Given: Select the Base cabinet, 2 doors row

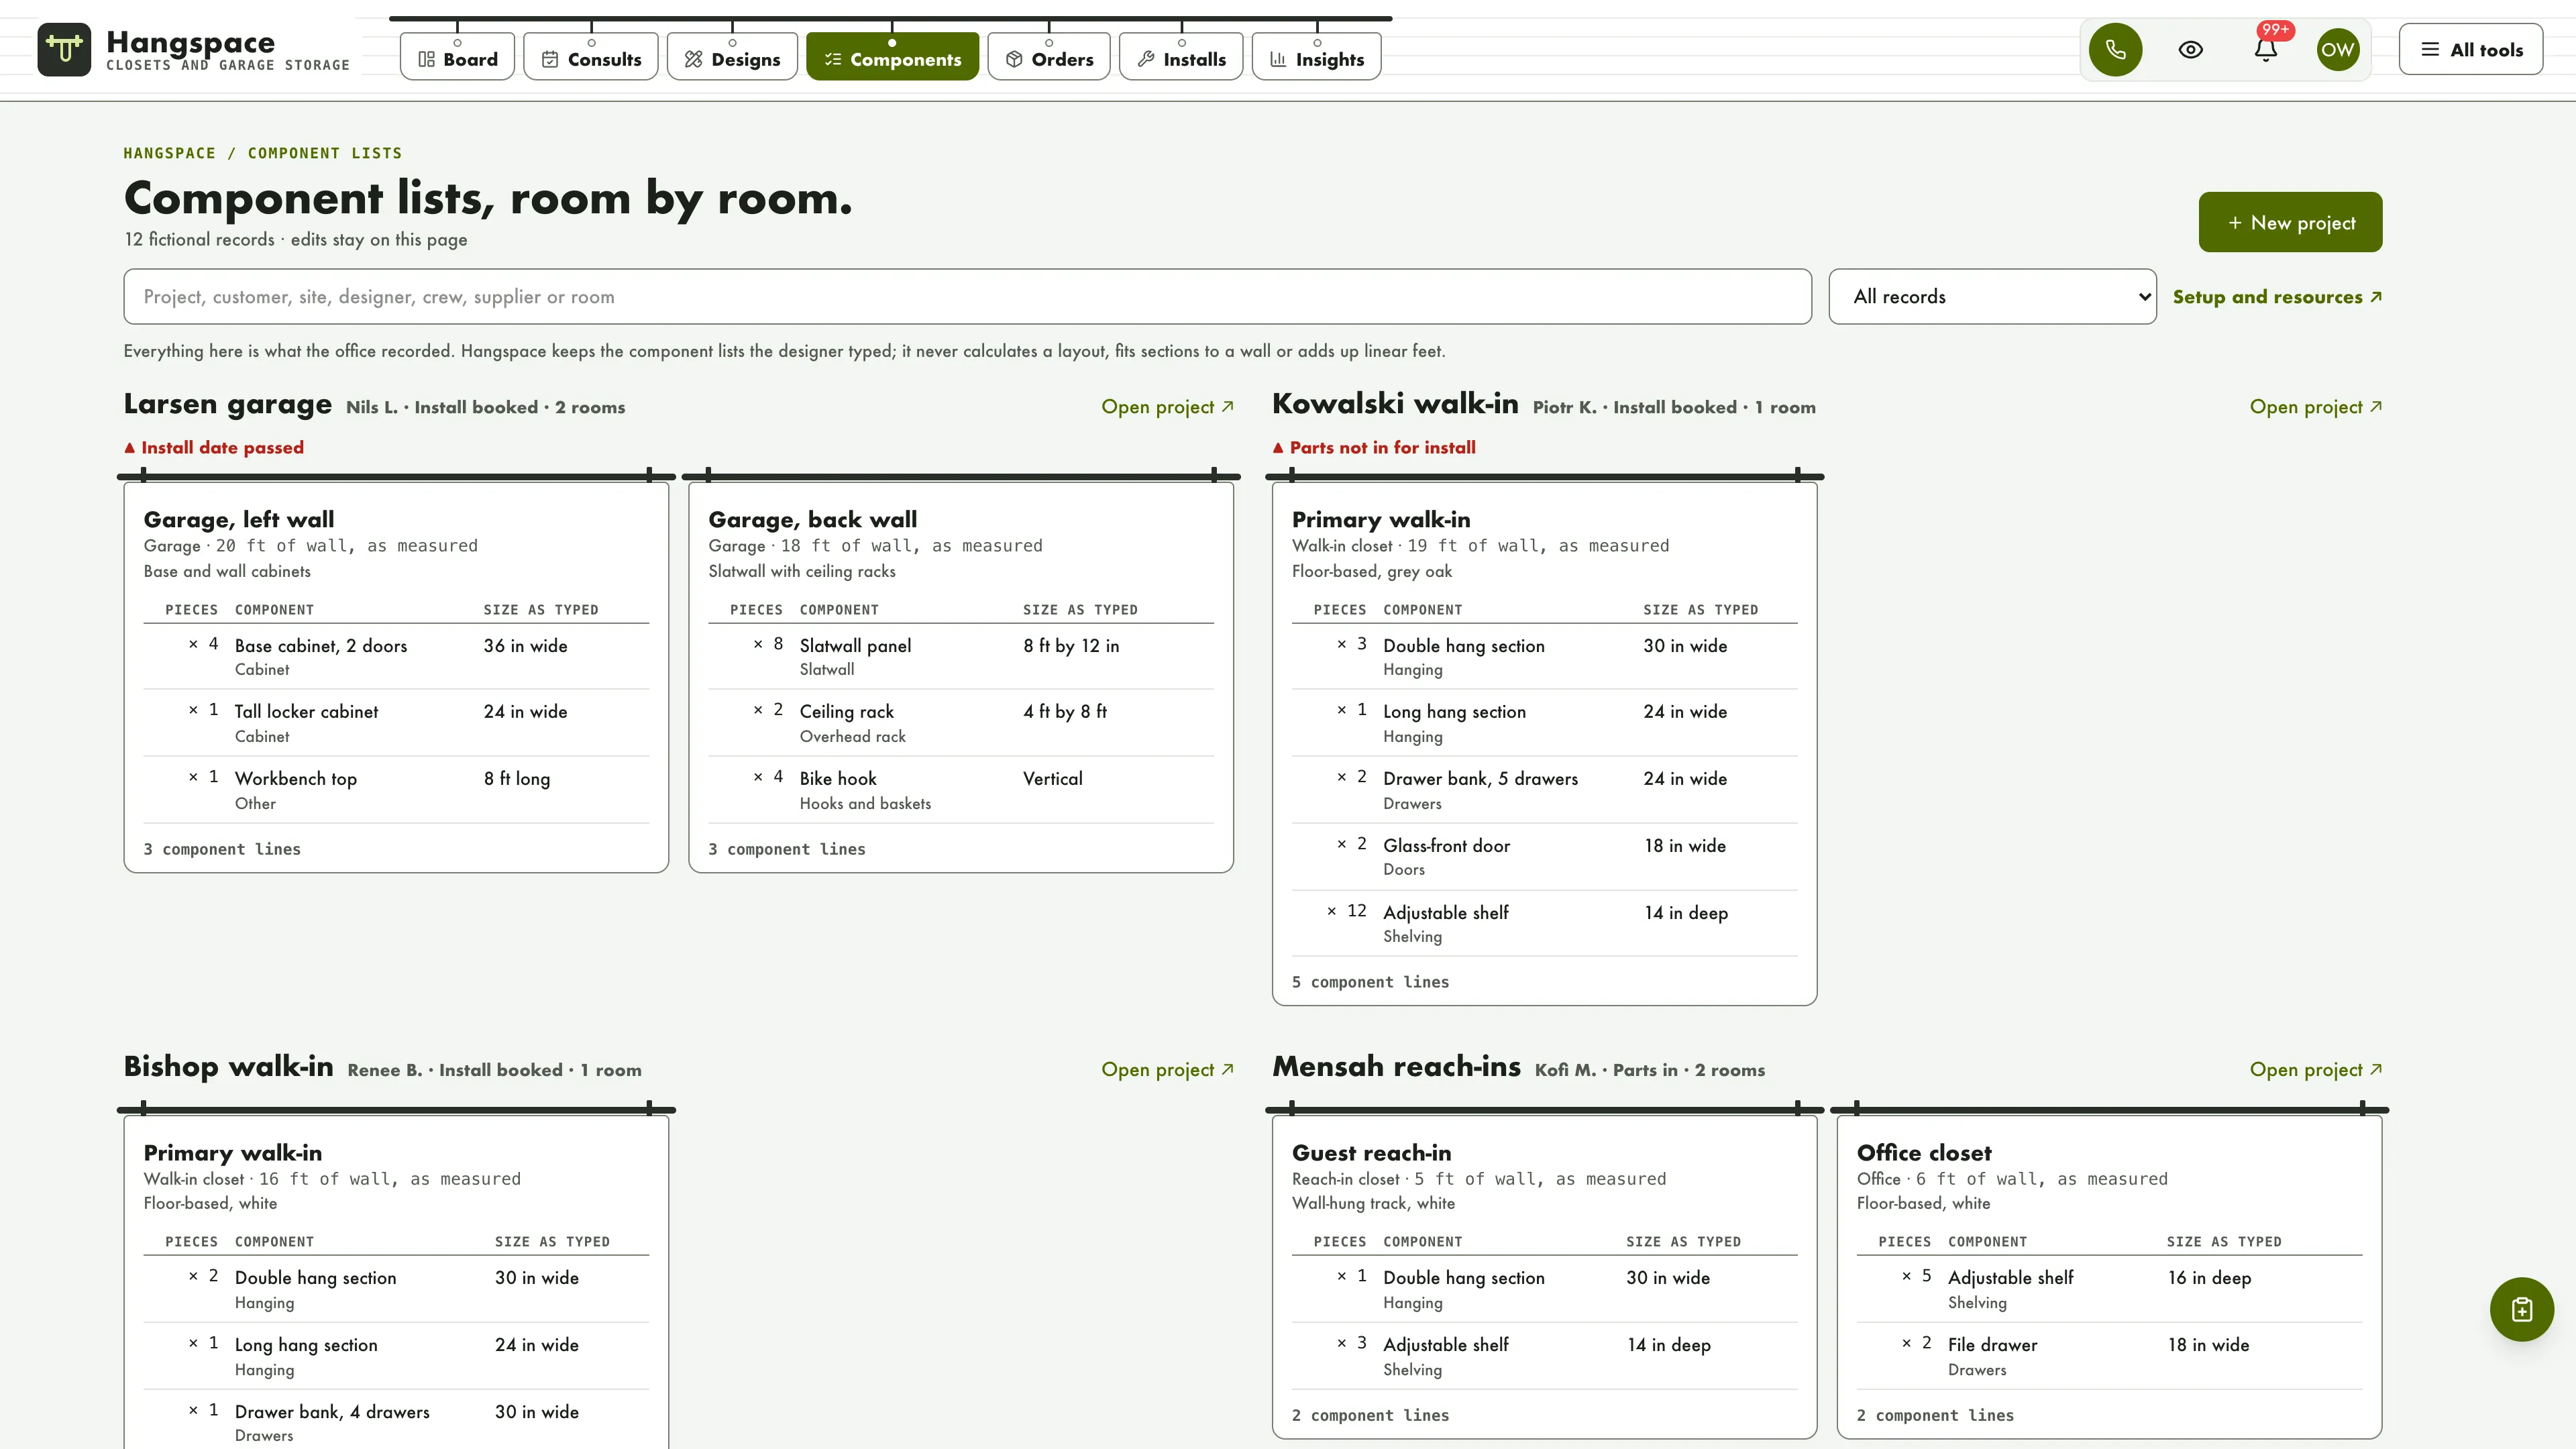Looking at the screenshot, I should [396, 657].
